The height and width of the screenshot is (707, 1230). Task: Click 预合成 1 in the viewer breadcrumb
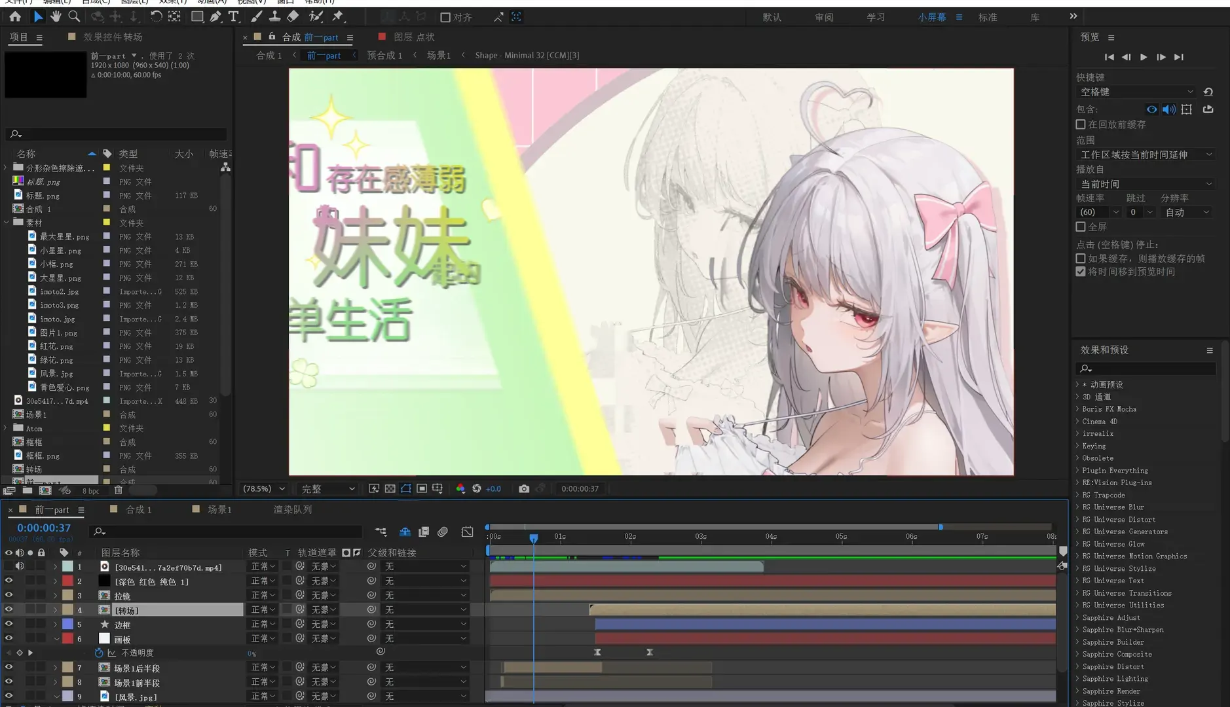pyautogui.click(x=384, y=56)
